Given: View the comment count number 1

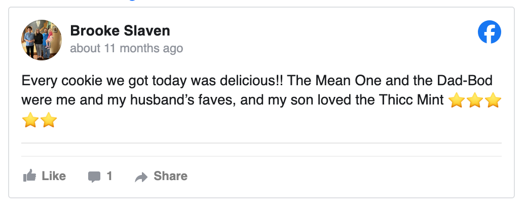Looking at the screenshot, I should (109, 176).
